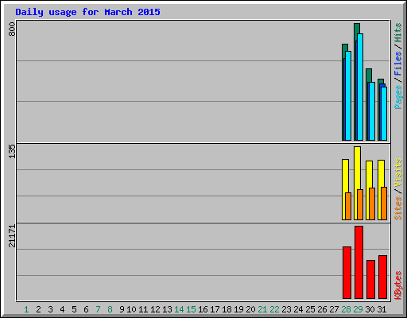Viewport: 407px width, 318px height.
Task: Click day 2 on the x-axis
Action: tap(38, 309)
